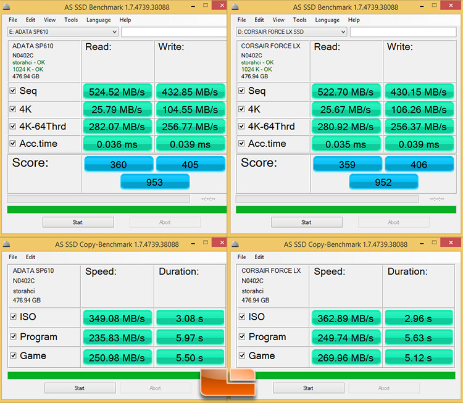Click app icon in ADATA benchmark title bar
The width and height of the screenshot is (463, 403).
[x=7, y=7]
